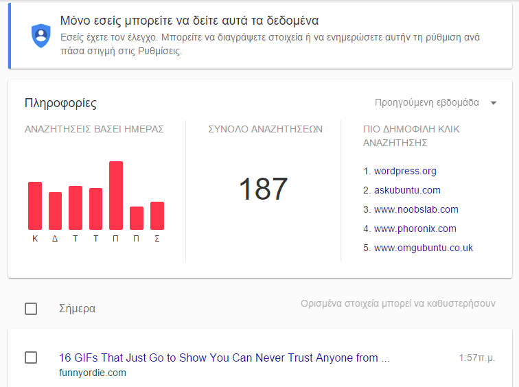Click the Σήμερα date label
Screen dimensions: 519x387
pyautogui.click(x=77, y=309)
